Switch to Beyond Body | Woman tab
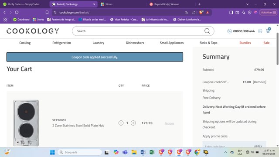 click(167, 4)
